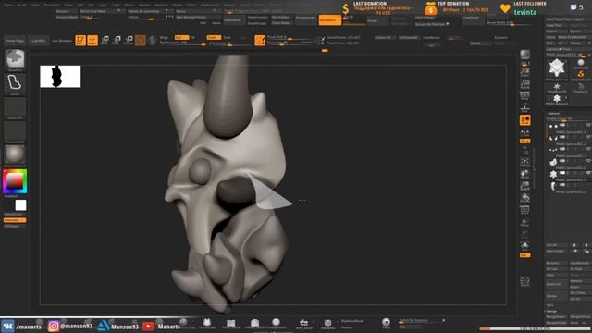
Task: Toggle Draw mode button
Action: click(92, 41)
